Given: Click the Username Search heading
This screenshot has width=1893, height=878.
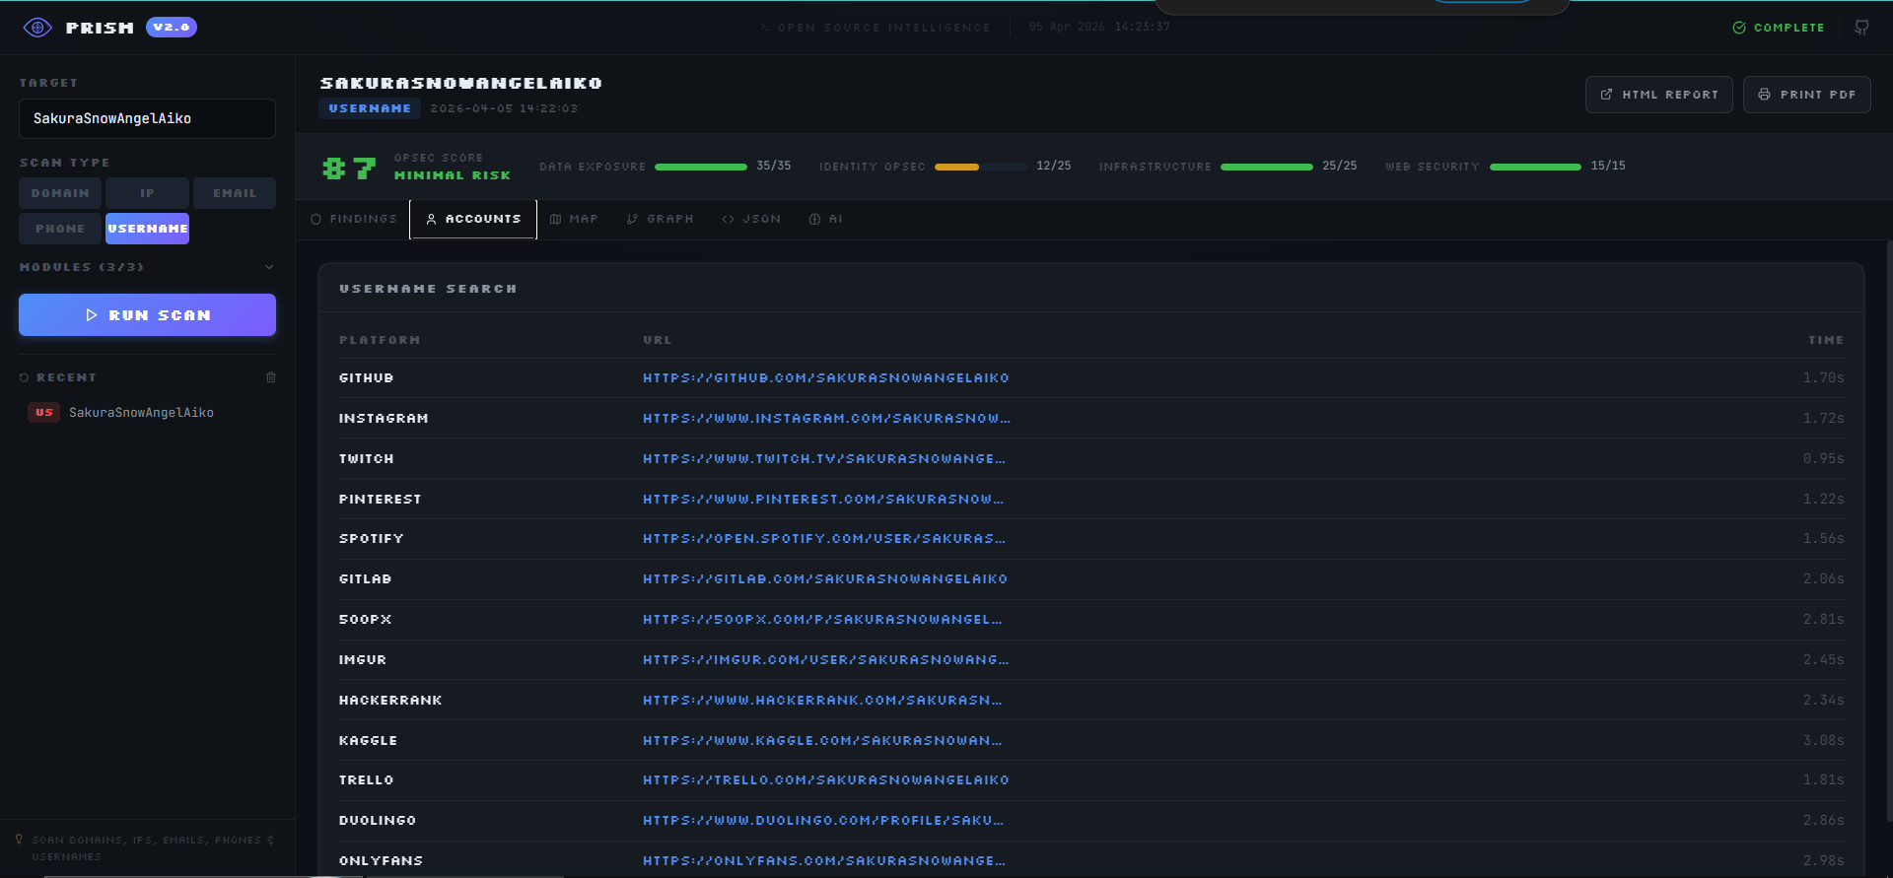Looking at the screenshot, I should (428, 289).
